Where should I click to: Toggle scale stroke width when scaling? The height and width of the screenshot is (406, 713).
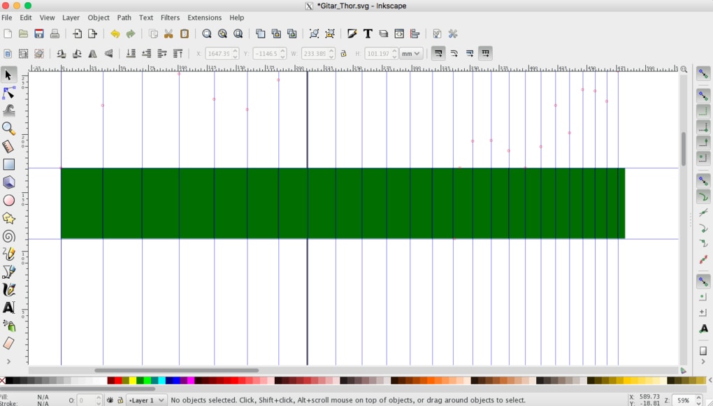[438, 54]
